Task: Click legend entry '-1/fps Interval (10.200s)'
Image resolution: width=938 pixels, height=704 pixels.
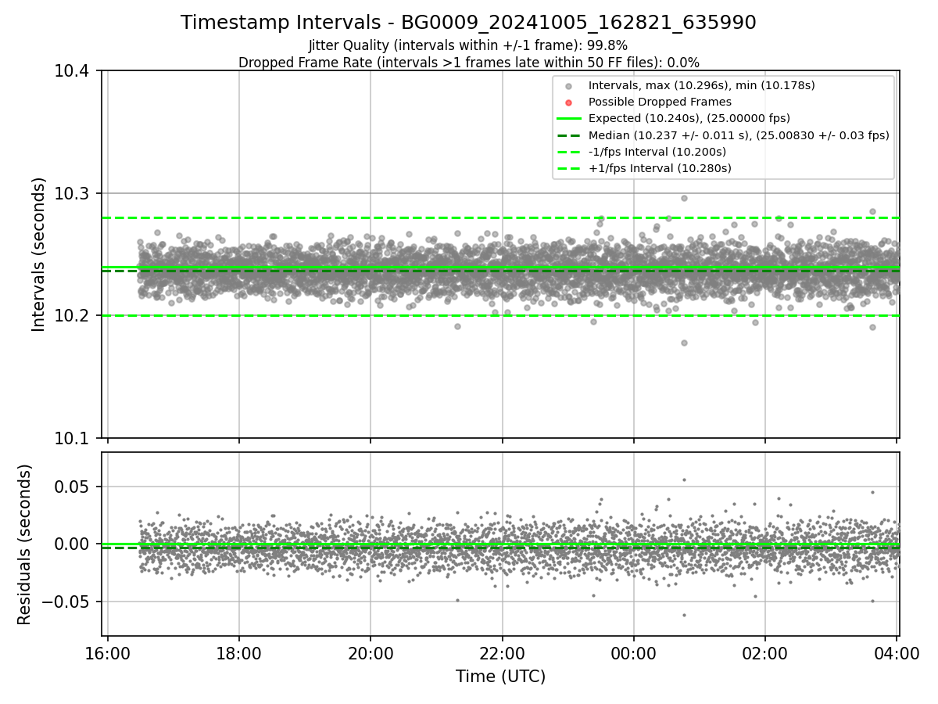Action: coord(657,152)
